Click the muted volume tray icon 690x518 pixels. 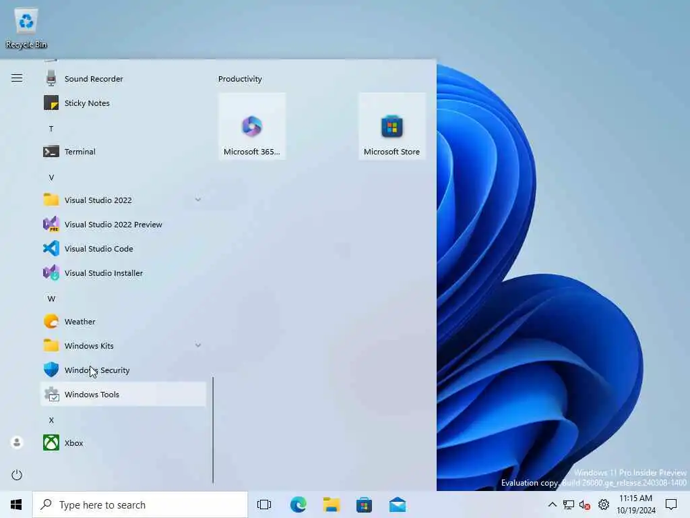(x=586, y=505)
